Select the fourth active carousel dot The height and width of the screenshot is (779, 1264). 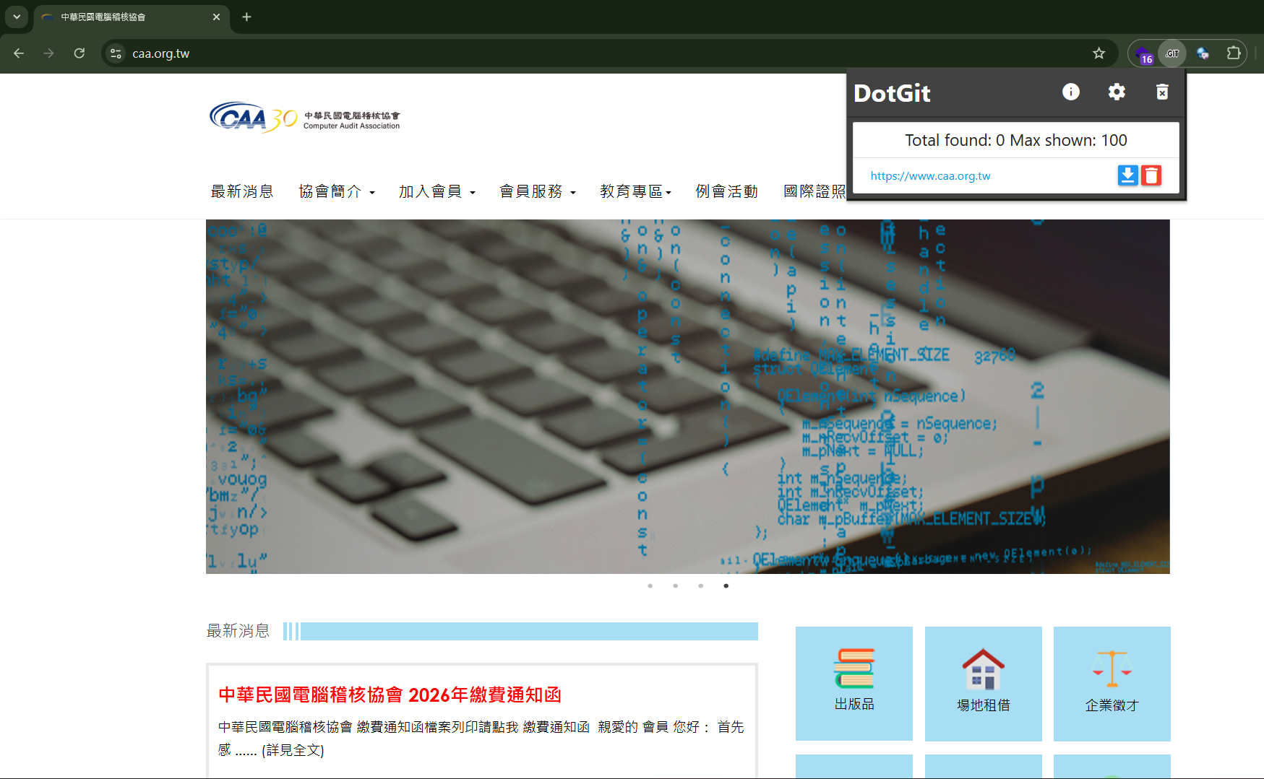(x=726, y=586)
